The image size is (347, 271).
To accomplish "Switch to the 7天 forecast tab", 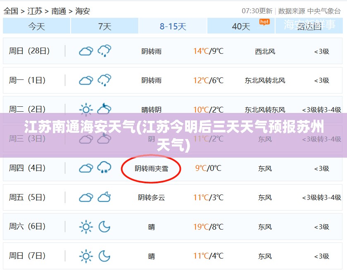I will (105, 26).
